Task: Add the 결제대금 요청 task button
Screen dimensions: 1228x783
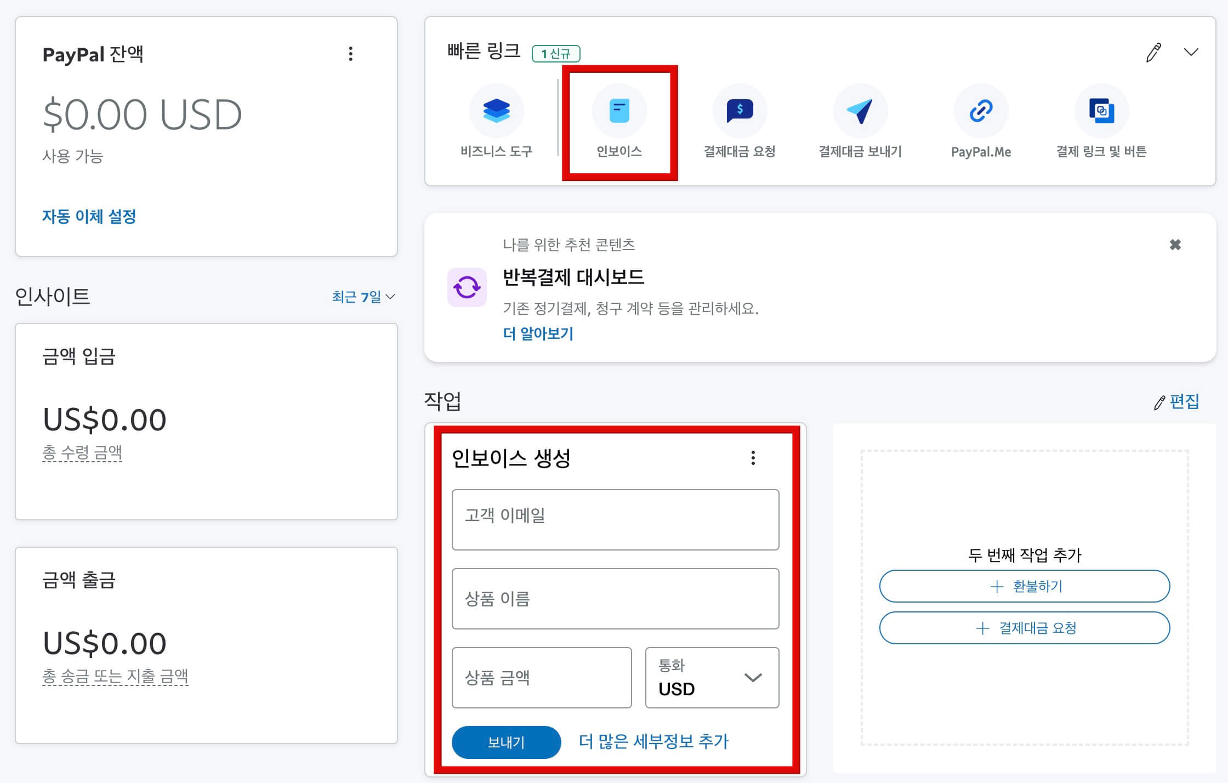Action: click(1025, 628)
